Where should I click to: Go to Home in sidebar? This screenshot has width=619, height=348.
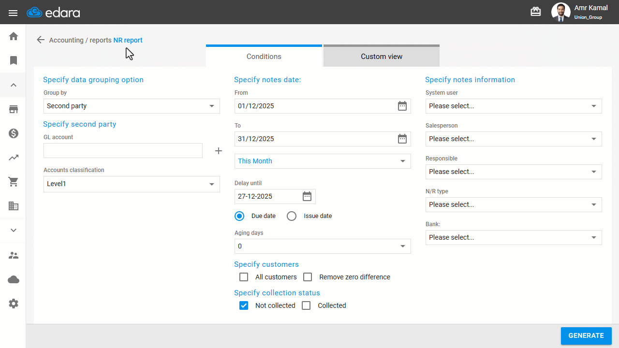point(14,36)
